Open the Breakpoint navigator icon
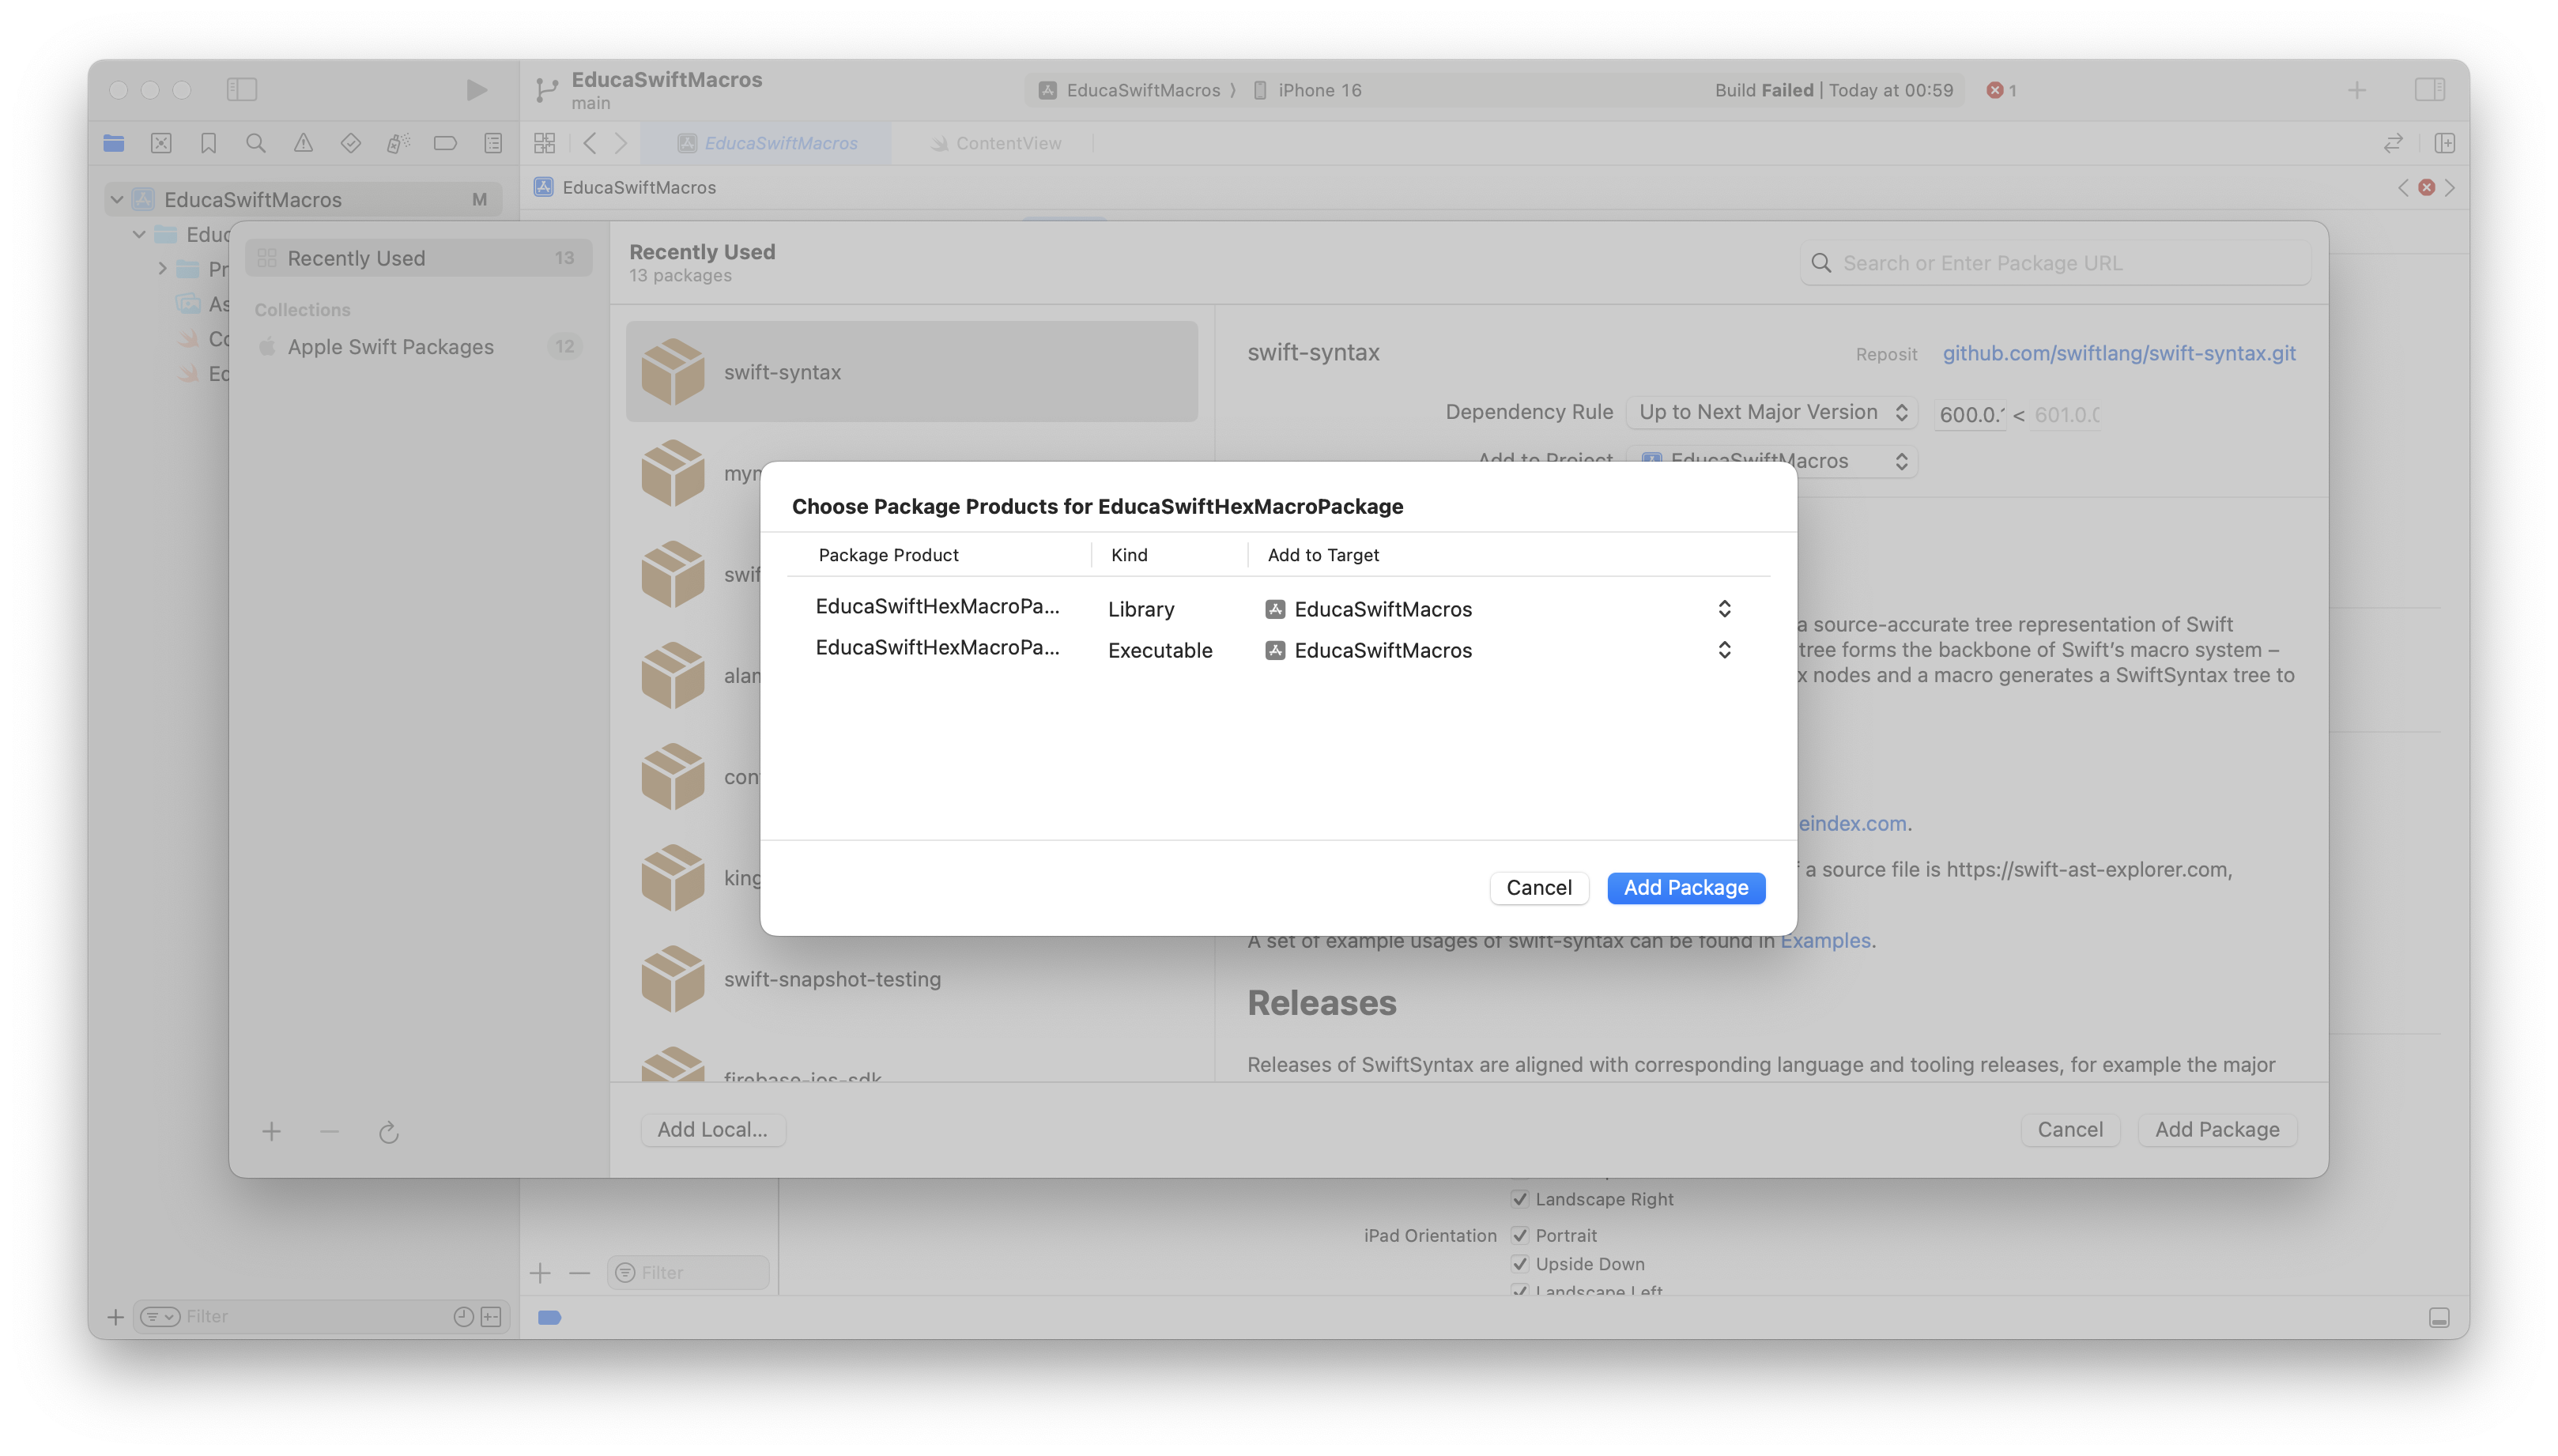 [x=445, y=143]
